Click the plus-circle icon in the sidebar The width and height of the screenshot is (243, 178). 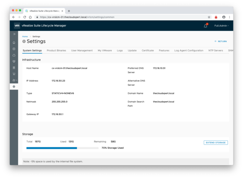[14, 48]
